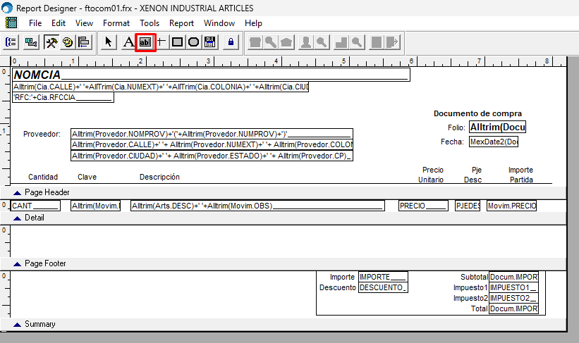Viewport: 579px width, 343px height.
Task: Select the Alltrim(Cia.CALLE) address field
Action: click(x=160, y=87)
